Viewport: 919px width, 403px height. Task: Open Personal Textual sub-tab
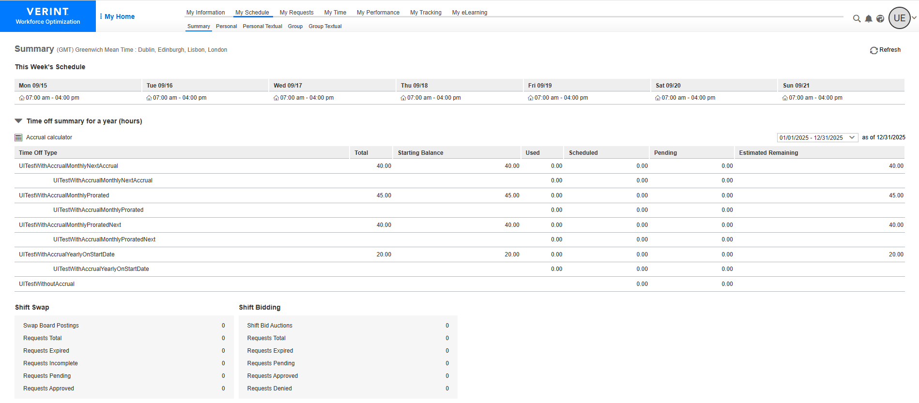pos(262,26)
